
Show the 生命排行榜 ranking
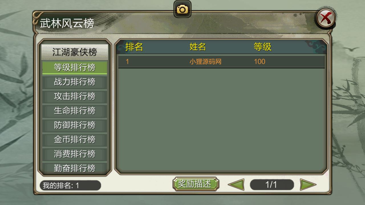coord(75,111)
